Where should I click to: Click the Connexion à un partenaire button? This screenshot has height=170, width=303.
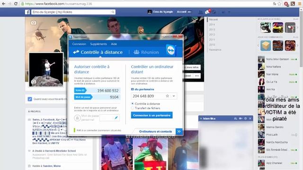pyautogui.click(x=151, y=115)
